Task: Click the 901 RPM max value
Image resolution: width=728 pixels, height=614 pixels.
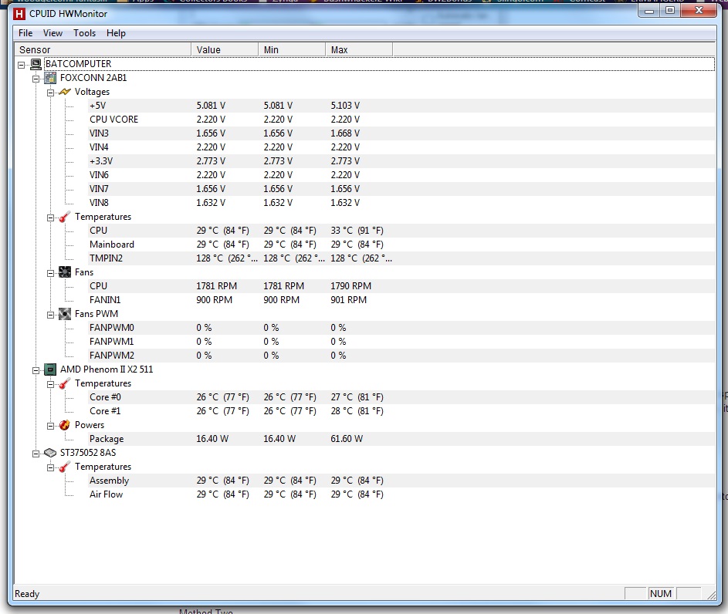Action: click(x=349, y=300)
